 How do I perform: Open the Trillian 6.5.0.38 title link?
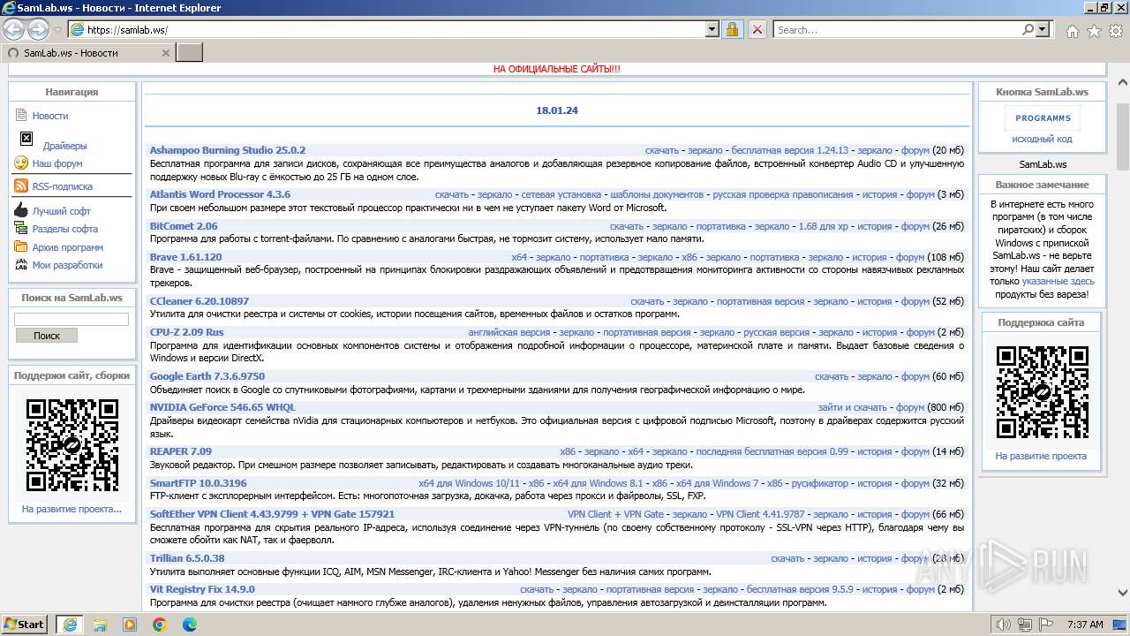tap(187, 558)
